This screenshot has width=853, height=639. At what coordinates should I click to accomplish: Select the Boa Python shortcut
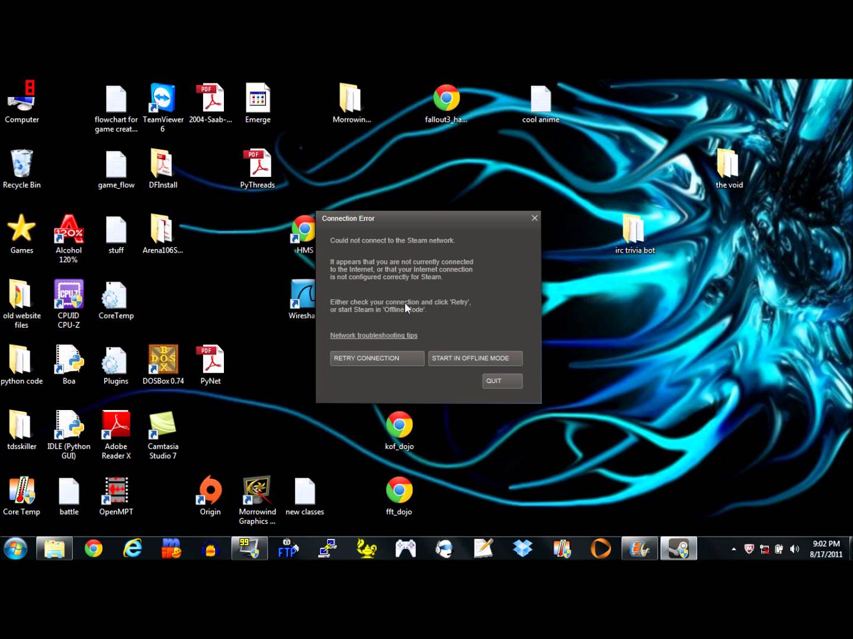point(69,365)
